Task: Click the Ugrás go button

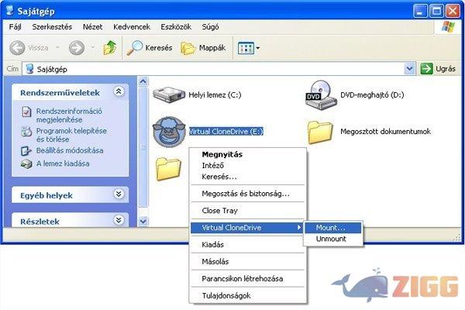Action: 438,69
